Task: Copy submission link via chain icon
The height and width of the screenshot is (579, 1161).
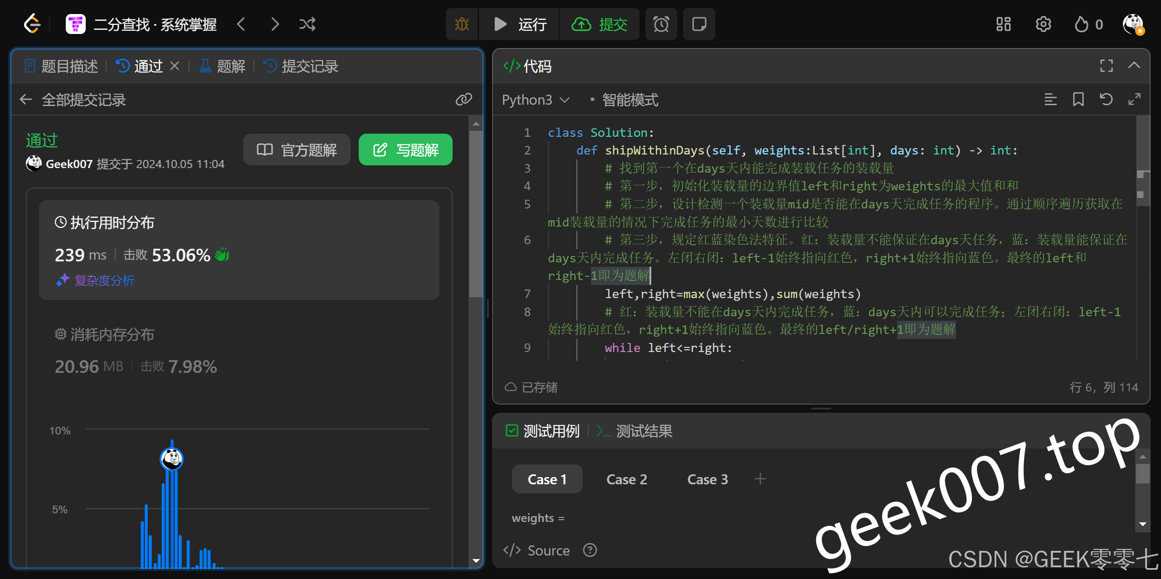Action: (463, 99)
